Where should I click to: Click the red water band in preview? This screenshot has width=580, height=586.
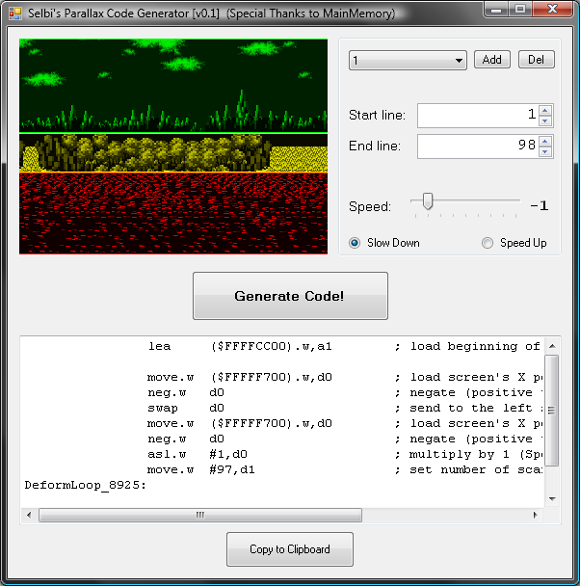click(x=173, y=213)
